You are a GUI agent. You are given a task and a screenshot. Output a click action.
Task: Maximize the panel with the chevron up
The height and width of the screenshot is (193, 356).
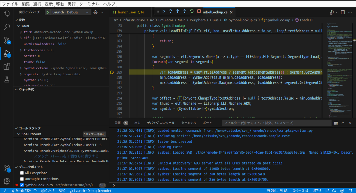coord(343,123)
